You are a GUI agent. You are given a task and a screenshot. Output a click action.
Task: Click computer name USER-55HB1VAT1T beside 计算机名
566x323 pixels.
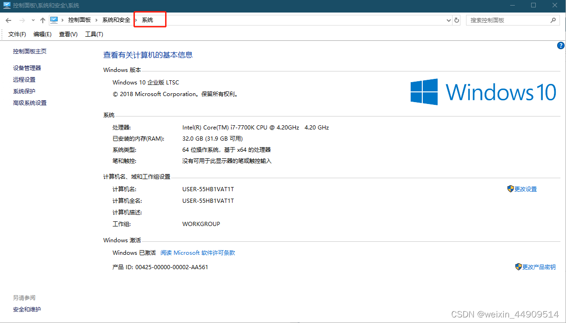coord(208,189)
